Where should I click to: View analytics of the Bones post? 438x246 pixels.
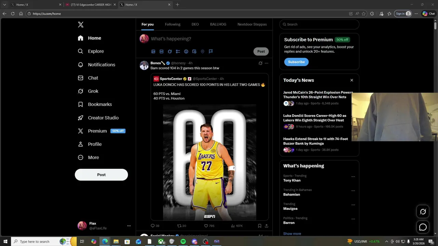(237, 226)
